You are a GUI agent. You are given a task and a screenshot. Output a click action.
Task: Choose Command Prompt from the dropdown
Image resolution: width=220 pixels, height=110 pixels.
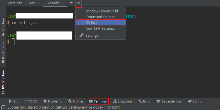101,17
